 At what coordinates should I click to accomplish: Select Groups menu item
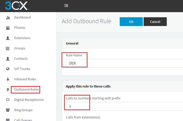[x=20, y=48]
